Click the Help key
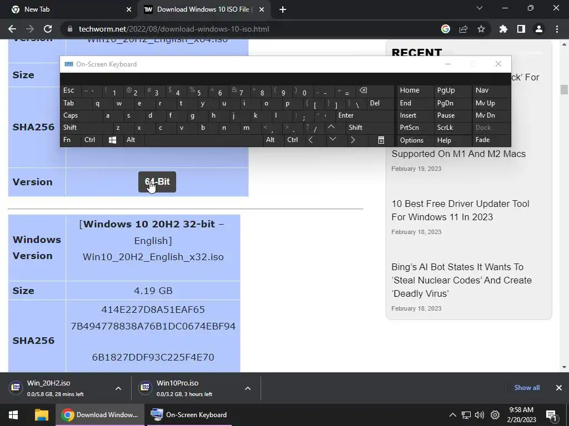569x426 pixels. [x=452, y=140]
